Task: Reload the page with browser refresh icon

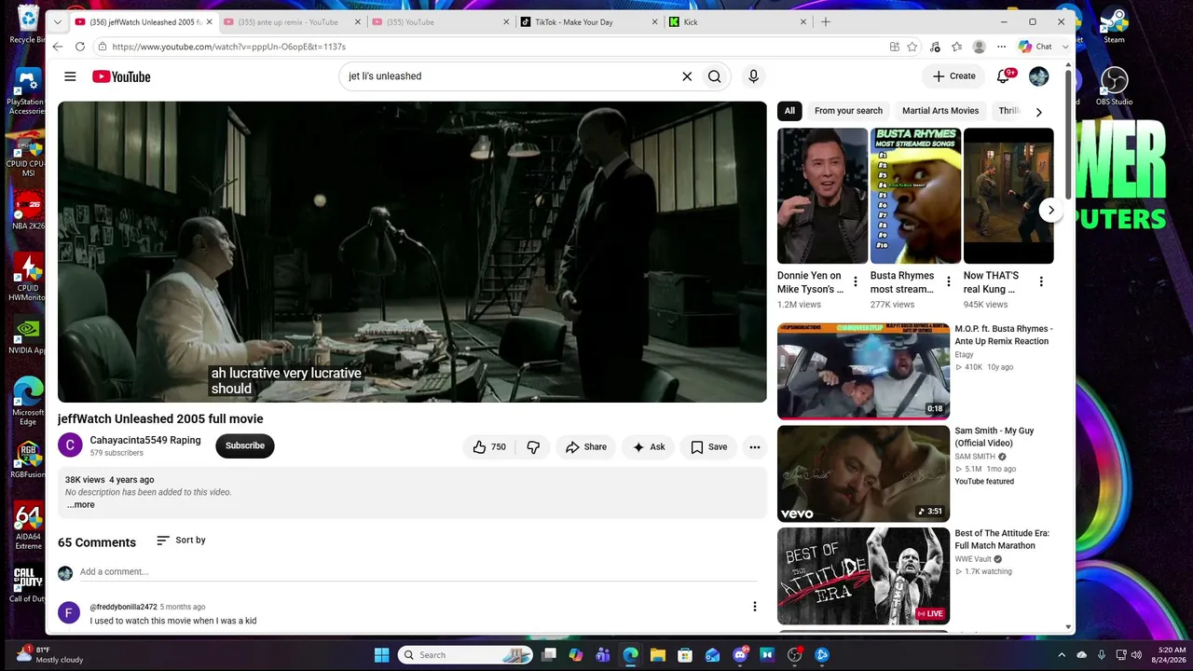Action: [80, 47]
